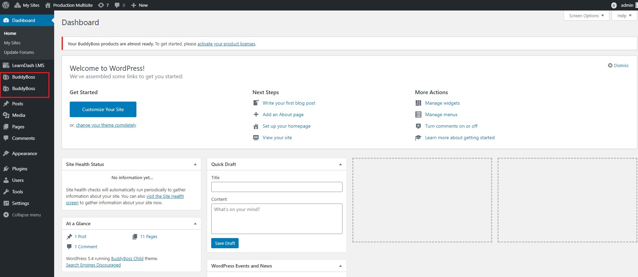Click the plus icon beside Add an About page
Screen dimensions: 638x277
[256, 114]
